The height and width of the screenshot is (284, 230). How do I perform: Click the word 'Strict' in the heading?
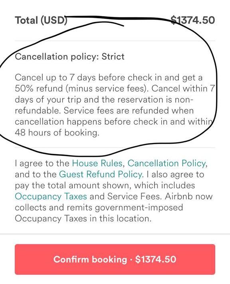click(113, 56)
